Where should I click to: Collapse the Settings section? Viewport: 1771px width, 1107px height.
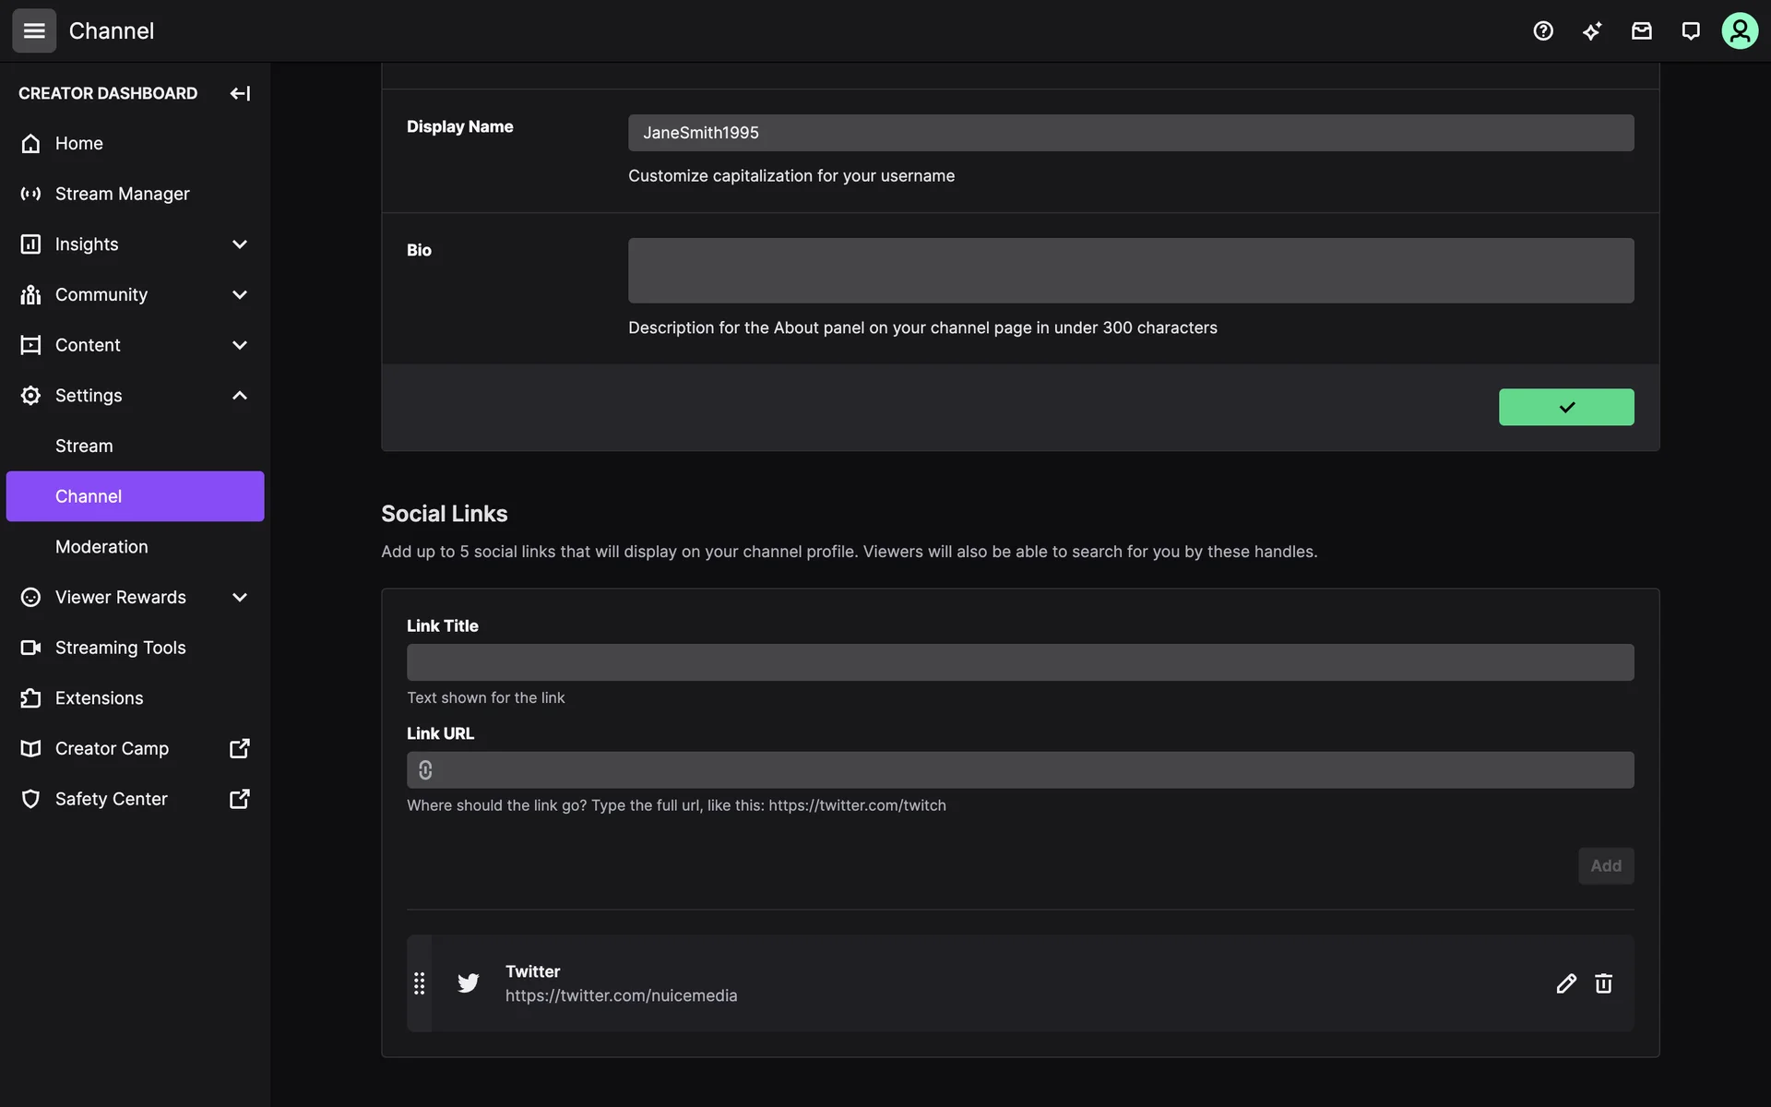pos(240,396)
